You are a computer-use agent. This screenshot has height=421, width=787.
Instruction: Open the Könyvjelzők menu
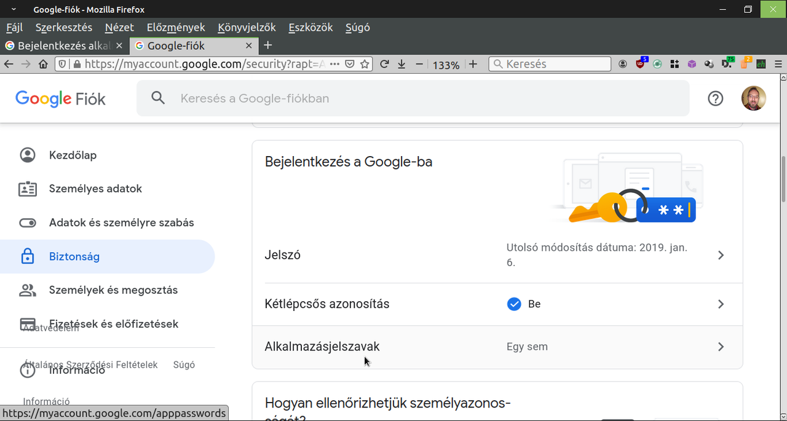click(x=247, y=28)
